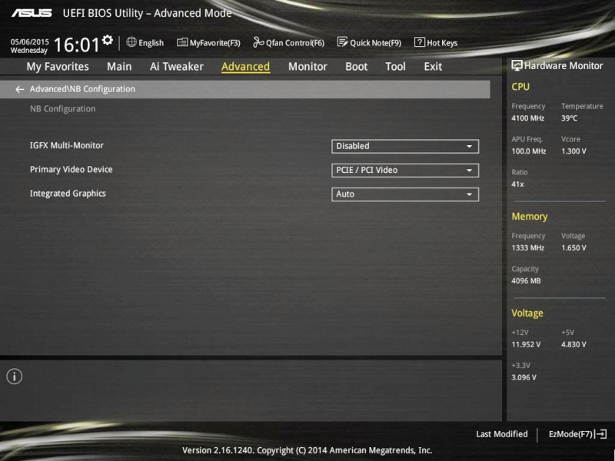615x461 pixels.
Task: Expand the IGFX Multi-Monitor dropdown
Action: click(405, 146)
